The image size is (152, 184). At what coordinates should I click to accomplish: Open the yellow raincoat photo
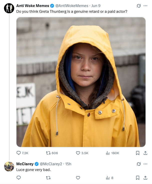pyautogui.click(x=81, y=82)
